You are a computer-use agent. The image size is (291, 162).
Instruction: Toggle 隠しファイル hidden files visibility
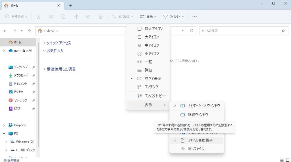196,149
